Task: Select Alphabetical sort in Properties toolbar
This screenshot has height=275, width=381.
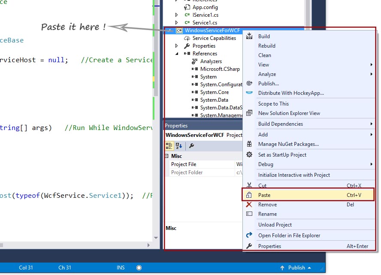Action: tap(179, 146)
